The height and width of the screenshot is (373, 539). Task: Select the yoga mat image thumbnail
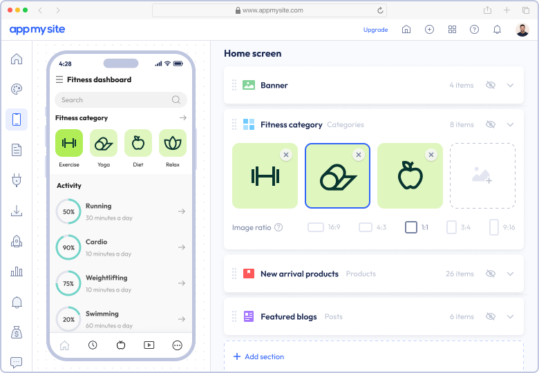337,175
